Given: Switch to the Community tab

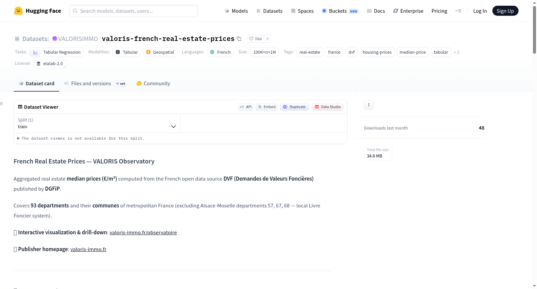Looking at the screenshot, I should point(153,84).
